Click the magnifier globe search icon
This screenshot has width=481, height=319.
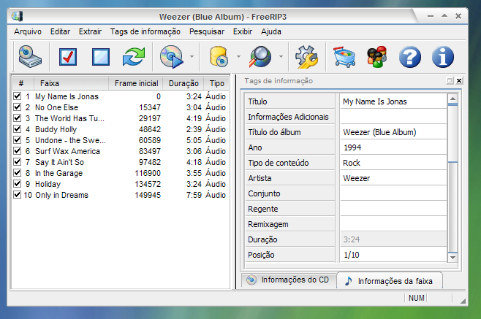260,57
